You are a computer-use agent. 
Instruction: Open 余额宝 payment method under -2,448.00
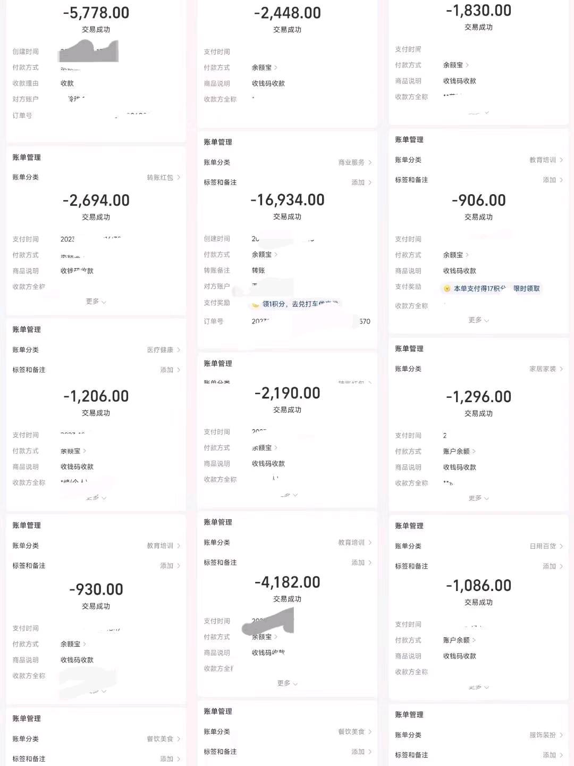click(x=265, y=68)
